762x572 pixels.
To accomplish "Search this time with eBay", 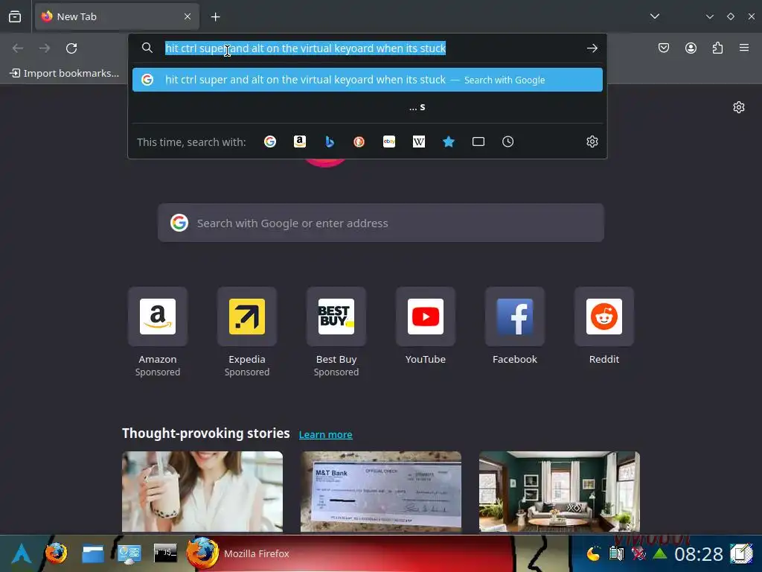I will point(389,142).
